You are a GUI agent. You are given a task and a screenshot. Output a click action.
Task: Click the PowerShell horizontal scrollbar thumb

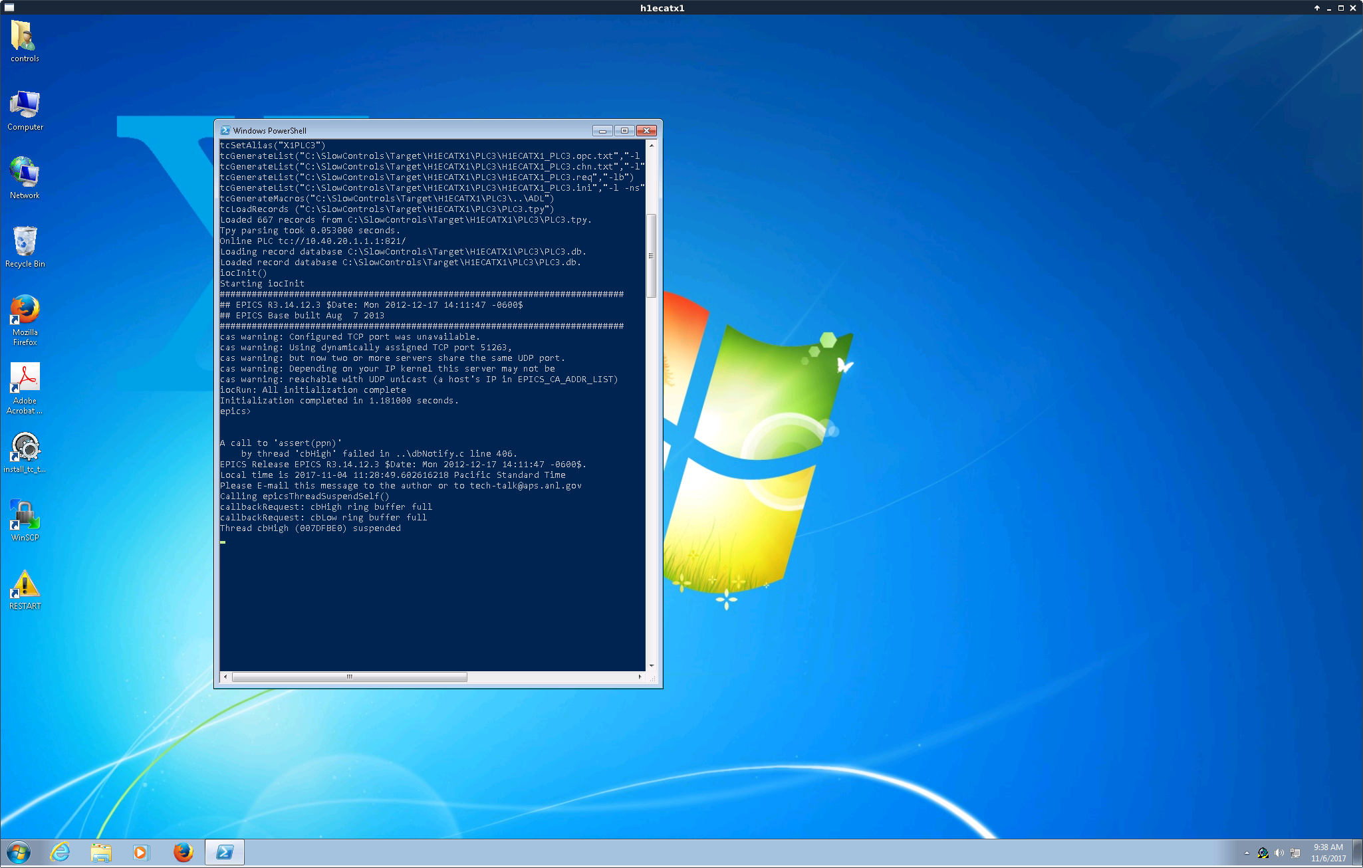pyautogui.click(x=349, y=677)
